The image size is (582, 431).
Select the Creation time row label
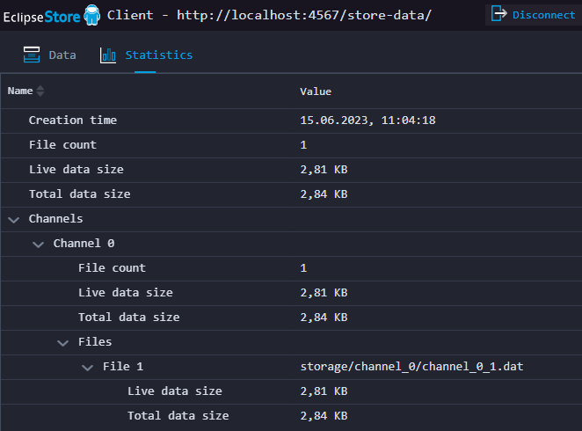73,121
